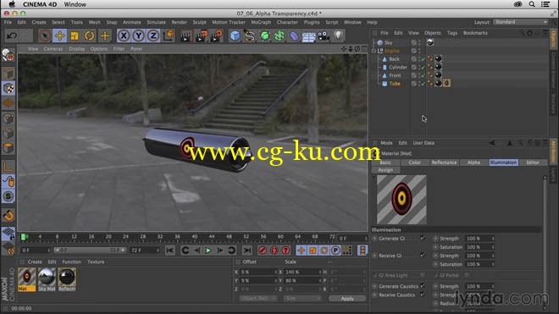The height and width of the screenshot is (314, 559).
Task: Click the green Play Forward button
Action: (208, 251)
